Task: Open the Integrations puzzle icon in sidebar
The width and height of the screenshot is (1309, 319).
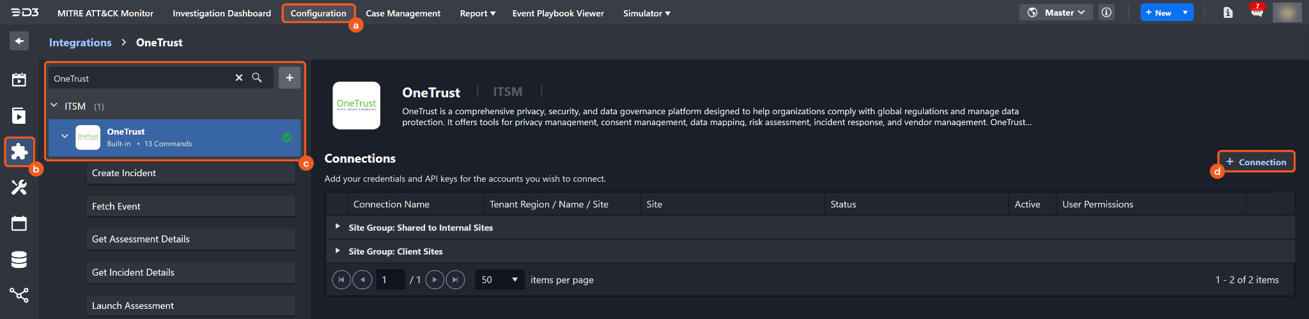Action: pos(19,151)
